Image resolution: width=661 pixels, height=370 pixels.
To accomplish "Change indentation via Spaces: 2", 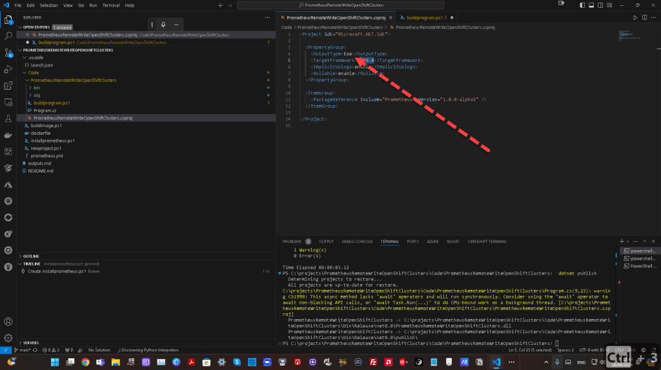I will point(565,350).
